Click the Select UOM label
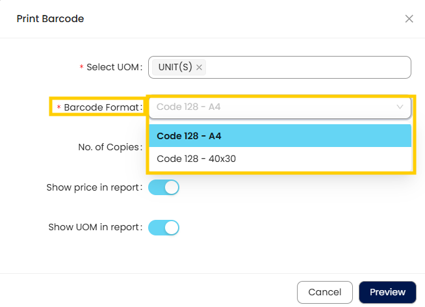 click(x=114, y=67)
